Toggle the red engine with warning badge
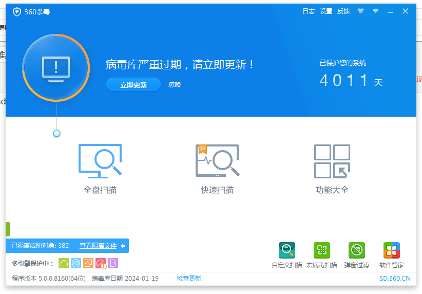Image resolution: width=422 pixels, height=294 pixels. (101, 263)
